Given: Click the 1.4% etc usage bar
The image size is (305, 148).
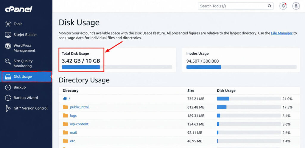Looking at the screenshot, I should (249, 141).
